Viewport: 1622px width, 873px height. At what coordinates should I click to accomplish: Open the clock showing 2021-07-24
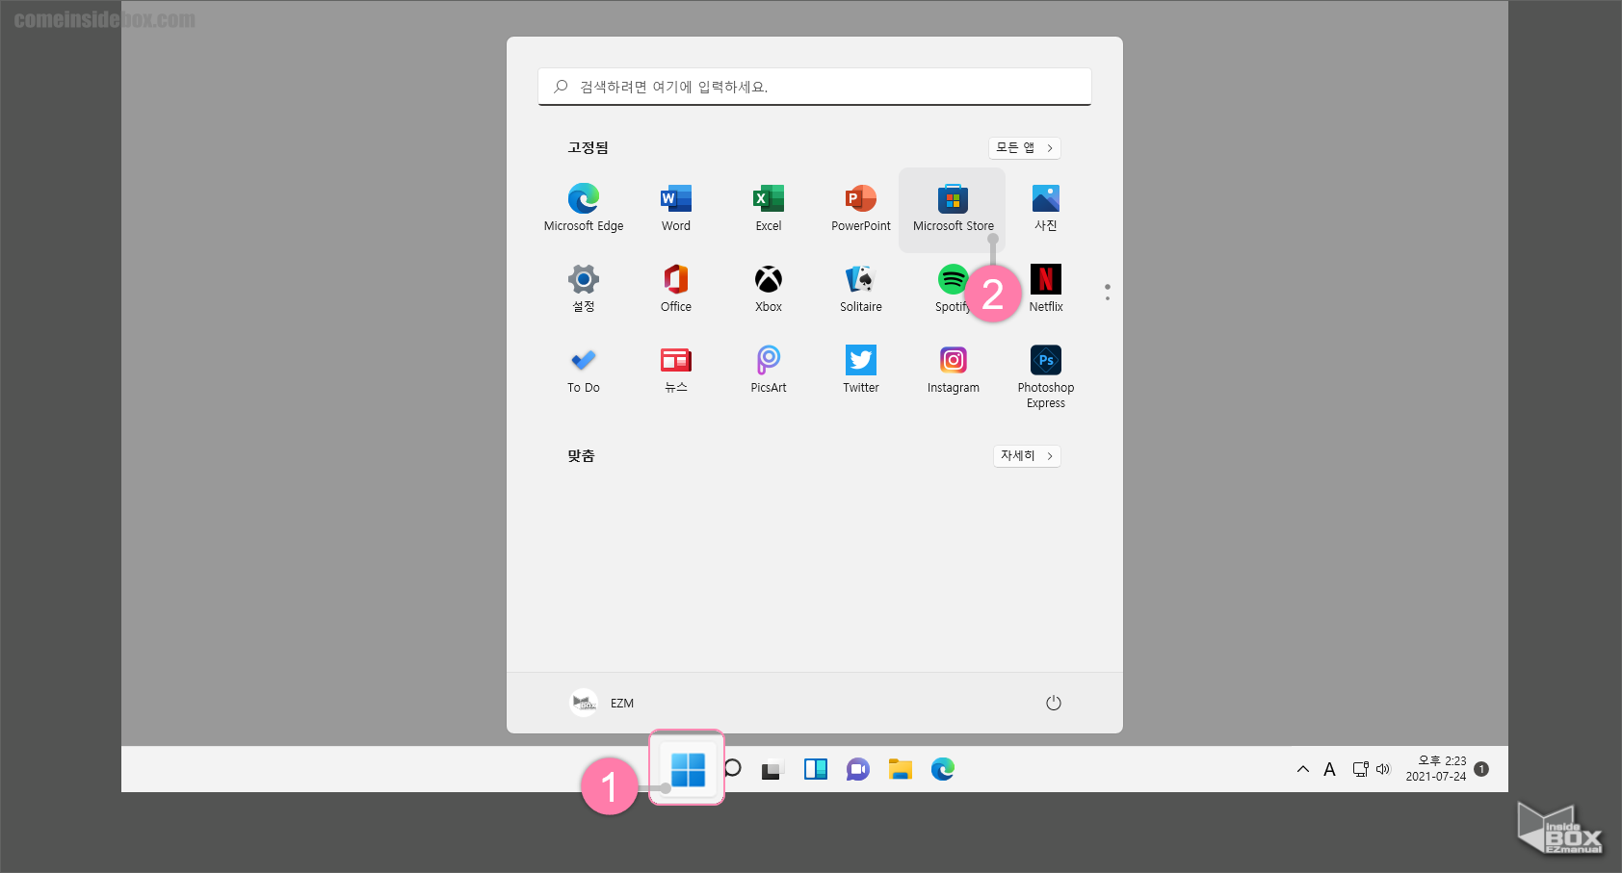pos(1436,768)
